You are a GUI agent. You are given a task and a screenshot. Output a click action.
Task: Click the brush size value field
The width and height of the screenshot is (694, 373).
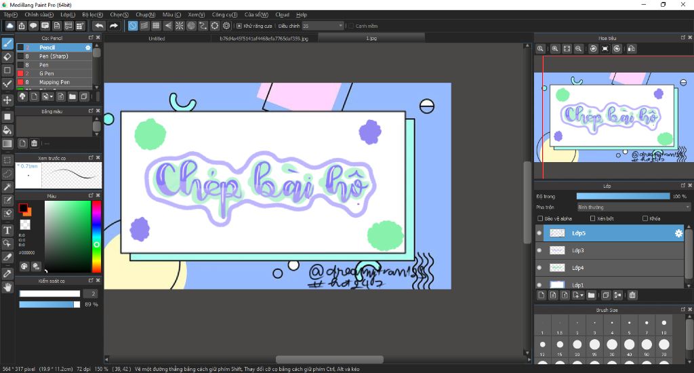point(91,294)
